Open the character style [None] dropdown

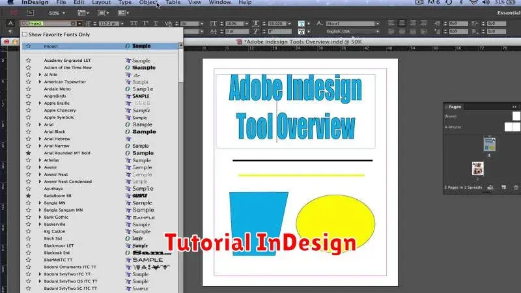pos(378,23)
